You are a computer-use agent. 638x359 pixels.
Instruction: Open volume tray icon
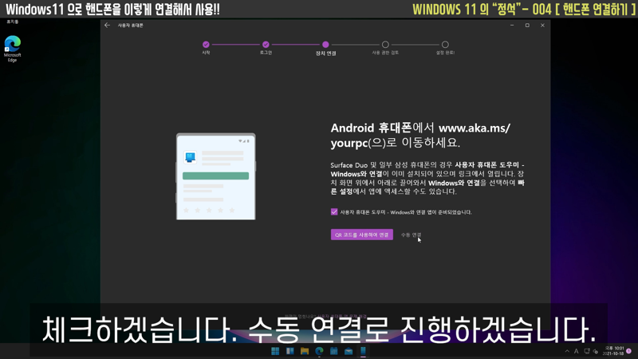click(595, 351)
